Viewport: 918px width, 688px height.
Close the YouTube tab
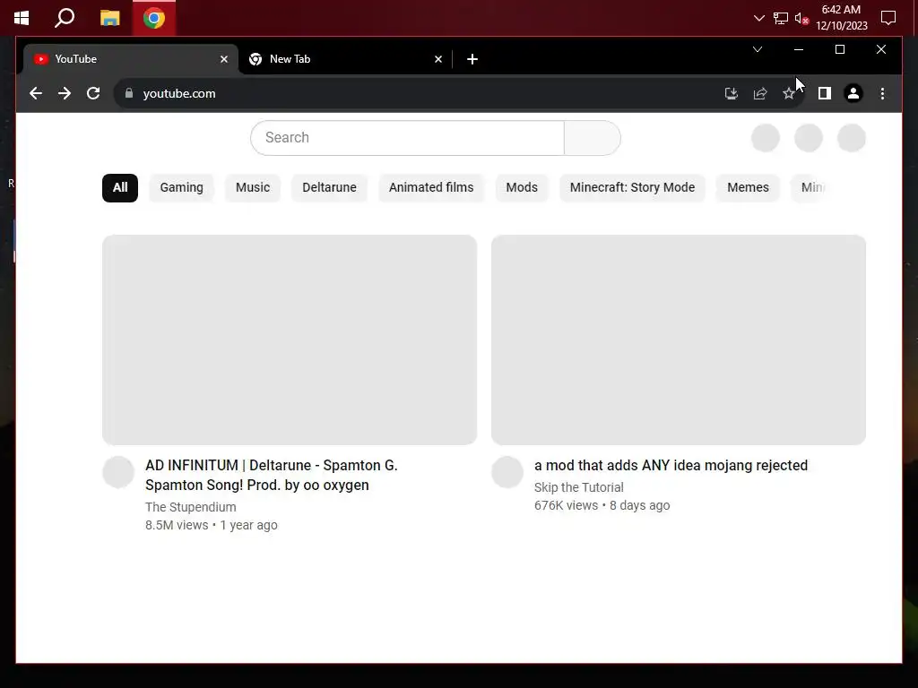tap(223, 59)
